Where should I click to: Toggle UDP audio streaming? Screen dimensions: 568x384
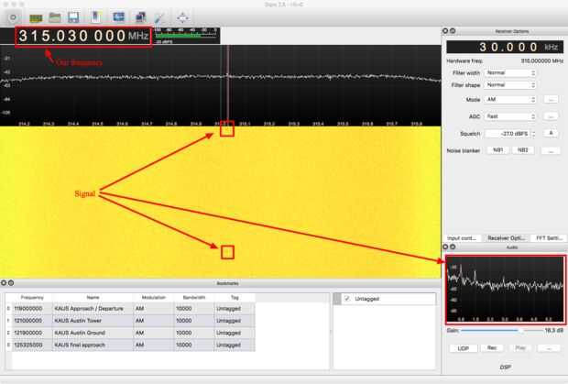[463, 348]
